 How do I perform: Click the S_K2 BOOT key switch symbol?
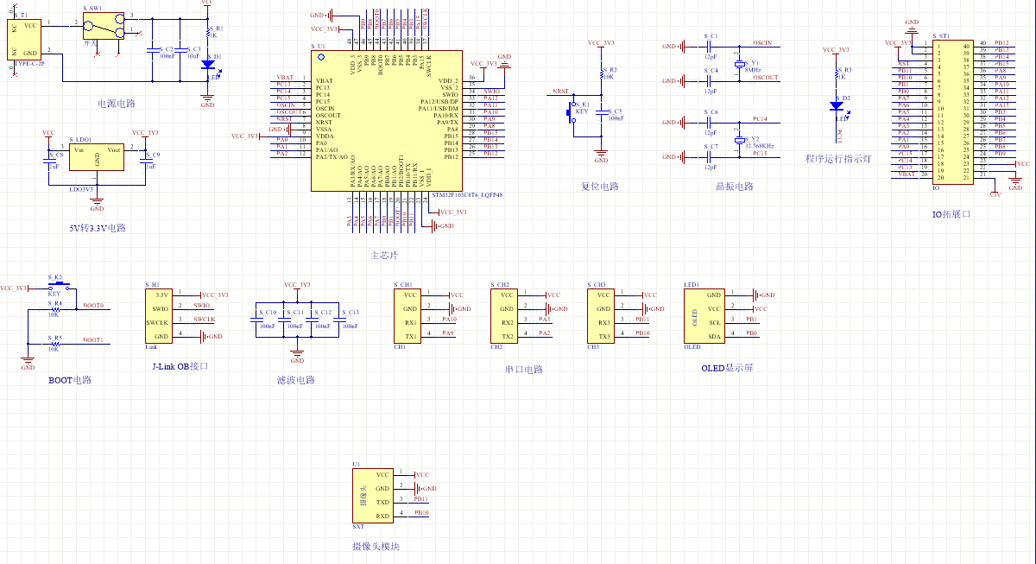(59, 285)
